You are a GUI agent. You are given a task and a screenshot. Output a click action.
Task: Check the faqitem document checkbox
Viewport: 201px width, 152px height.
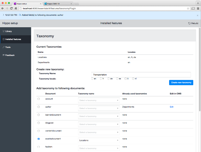38,147
